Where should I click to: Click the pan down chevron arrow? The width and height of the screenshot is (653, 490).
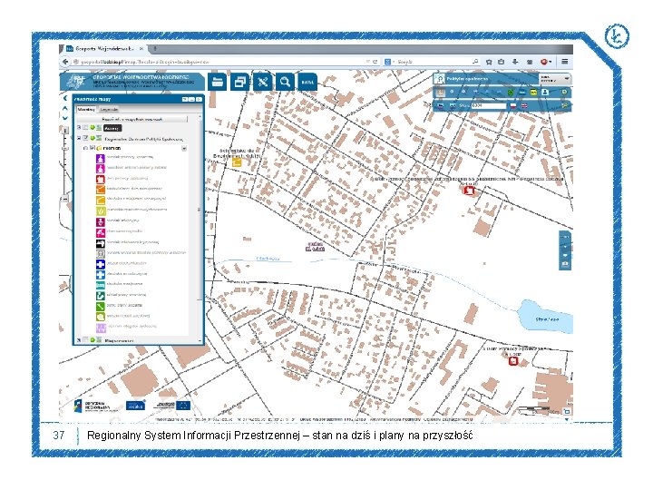[x=65, y=118]
